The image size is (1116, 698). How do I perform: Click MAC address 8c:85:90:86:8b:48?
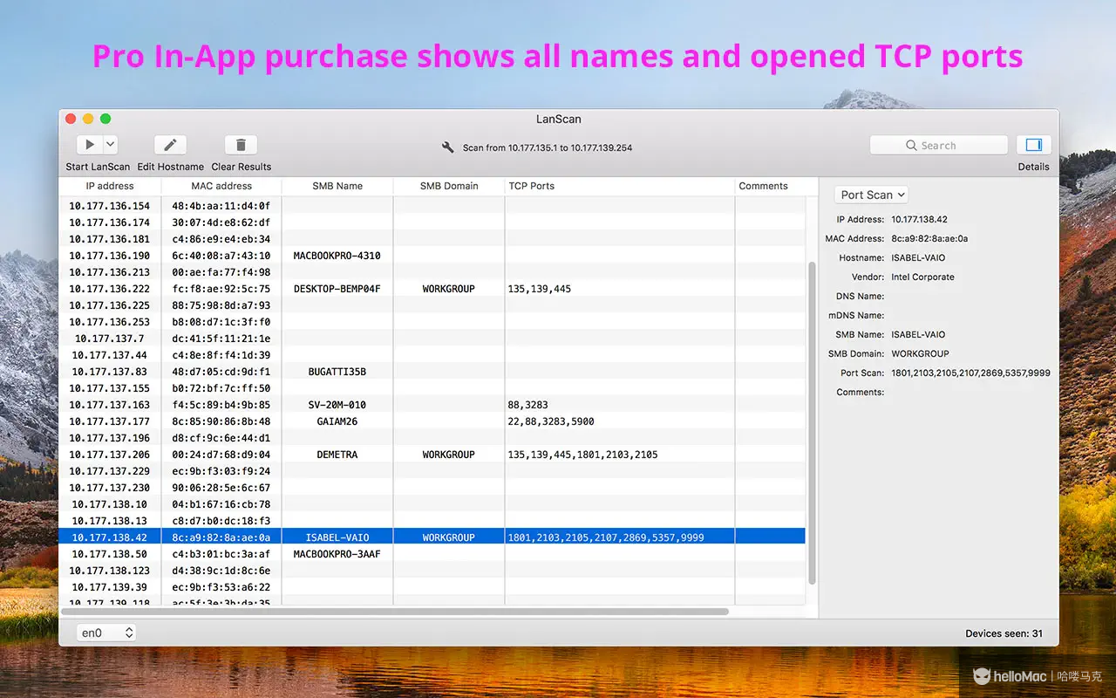pos(221,421)
